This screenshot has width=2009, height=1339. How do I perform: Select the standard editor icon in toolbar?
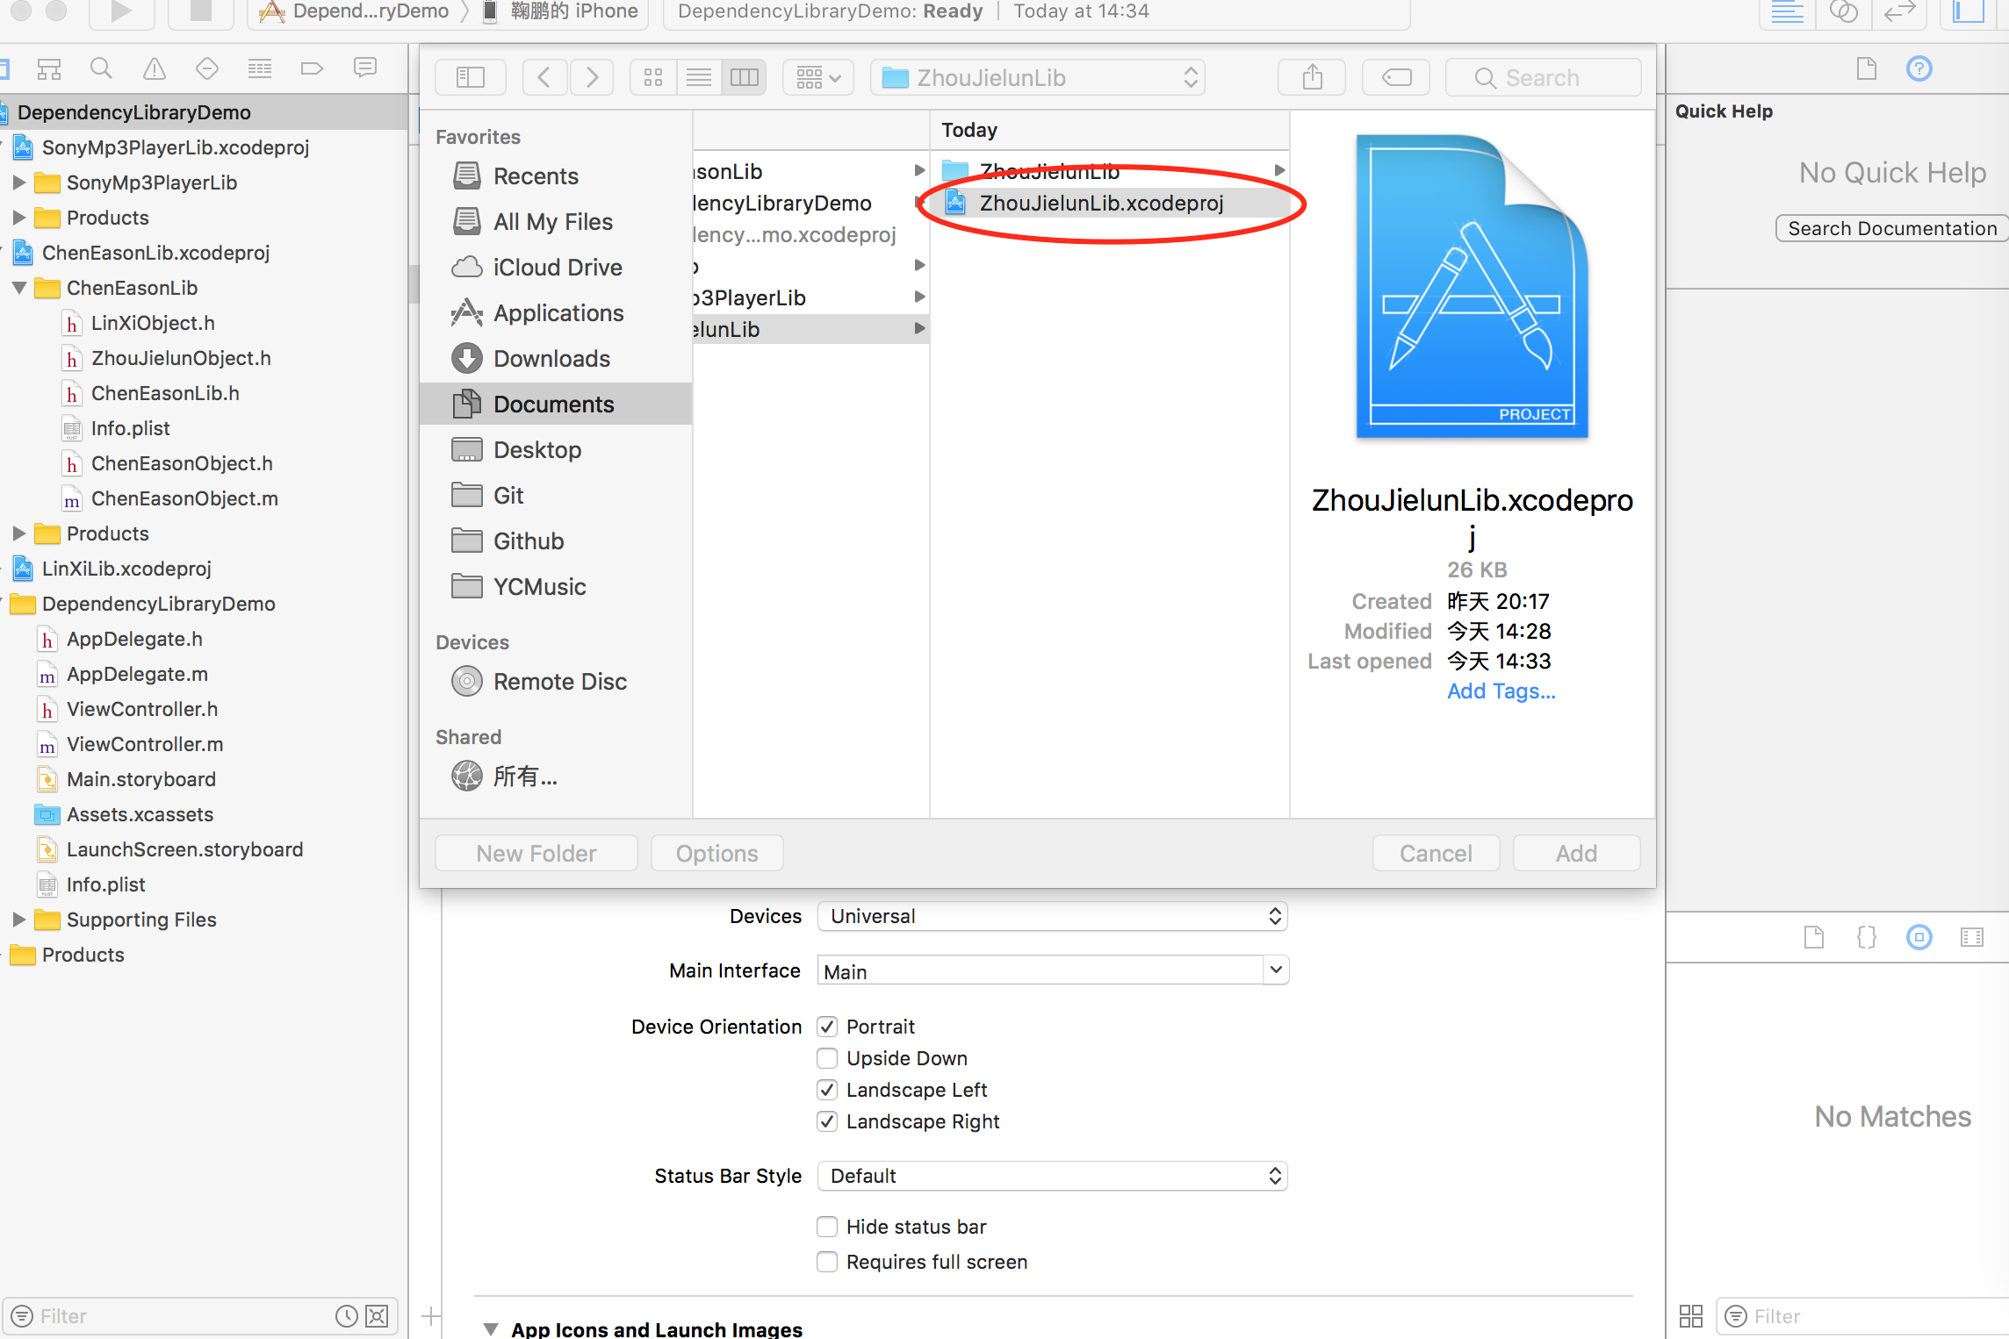pos(1788,12)
